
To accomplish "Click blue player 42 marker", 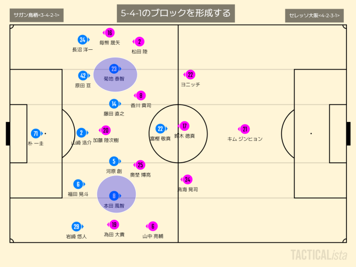I will pos(83,76).
